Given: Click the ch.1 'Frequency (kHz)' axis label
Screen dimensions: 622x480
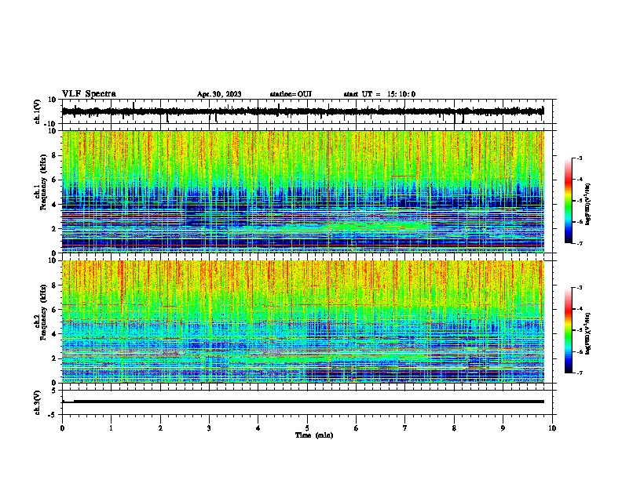Looking at the screenshot, I should [x=43, y=181].
